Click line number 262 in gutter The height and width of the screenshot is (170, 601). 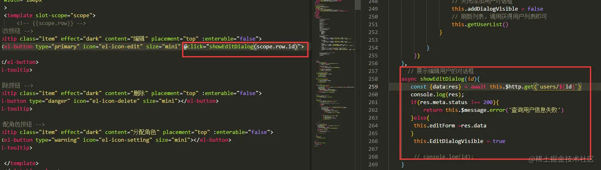[x=373, y=110]
